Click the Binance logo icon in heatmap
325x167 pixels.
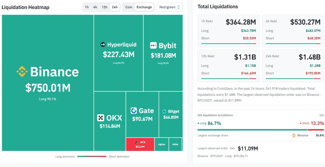[x=22, y=72]
